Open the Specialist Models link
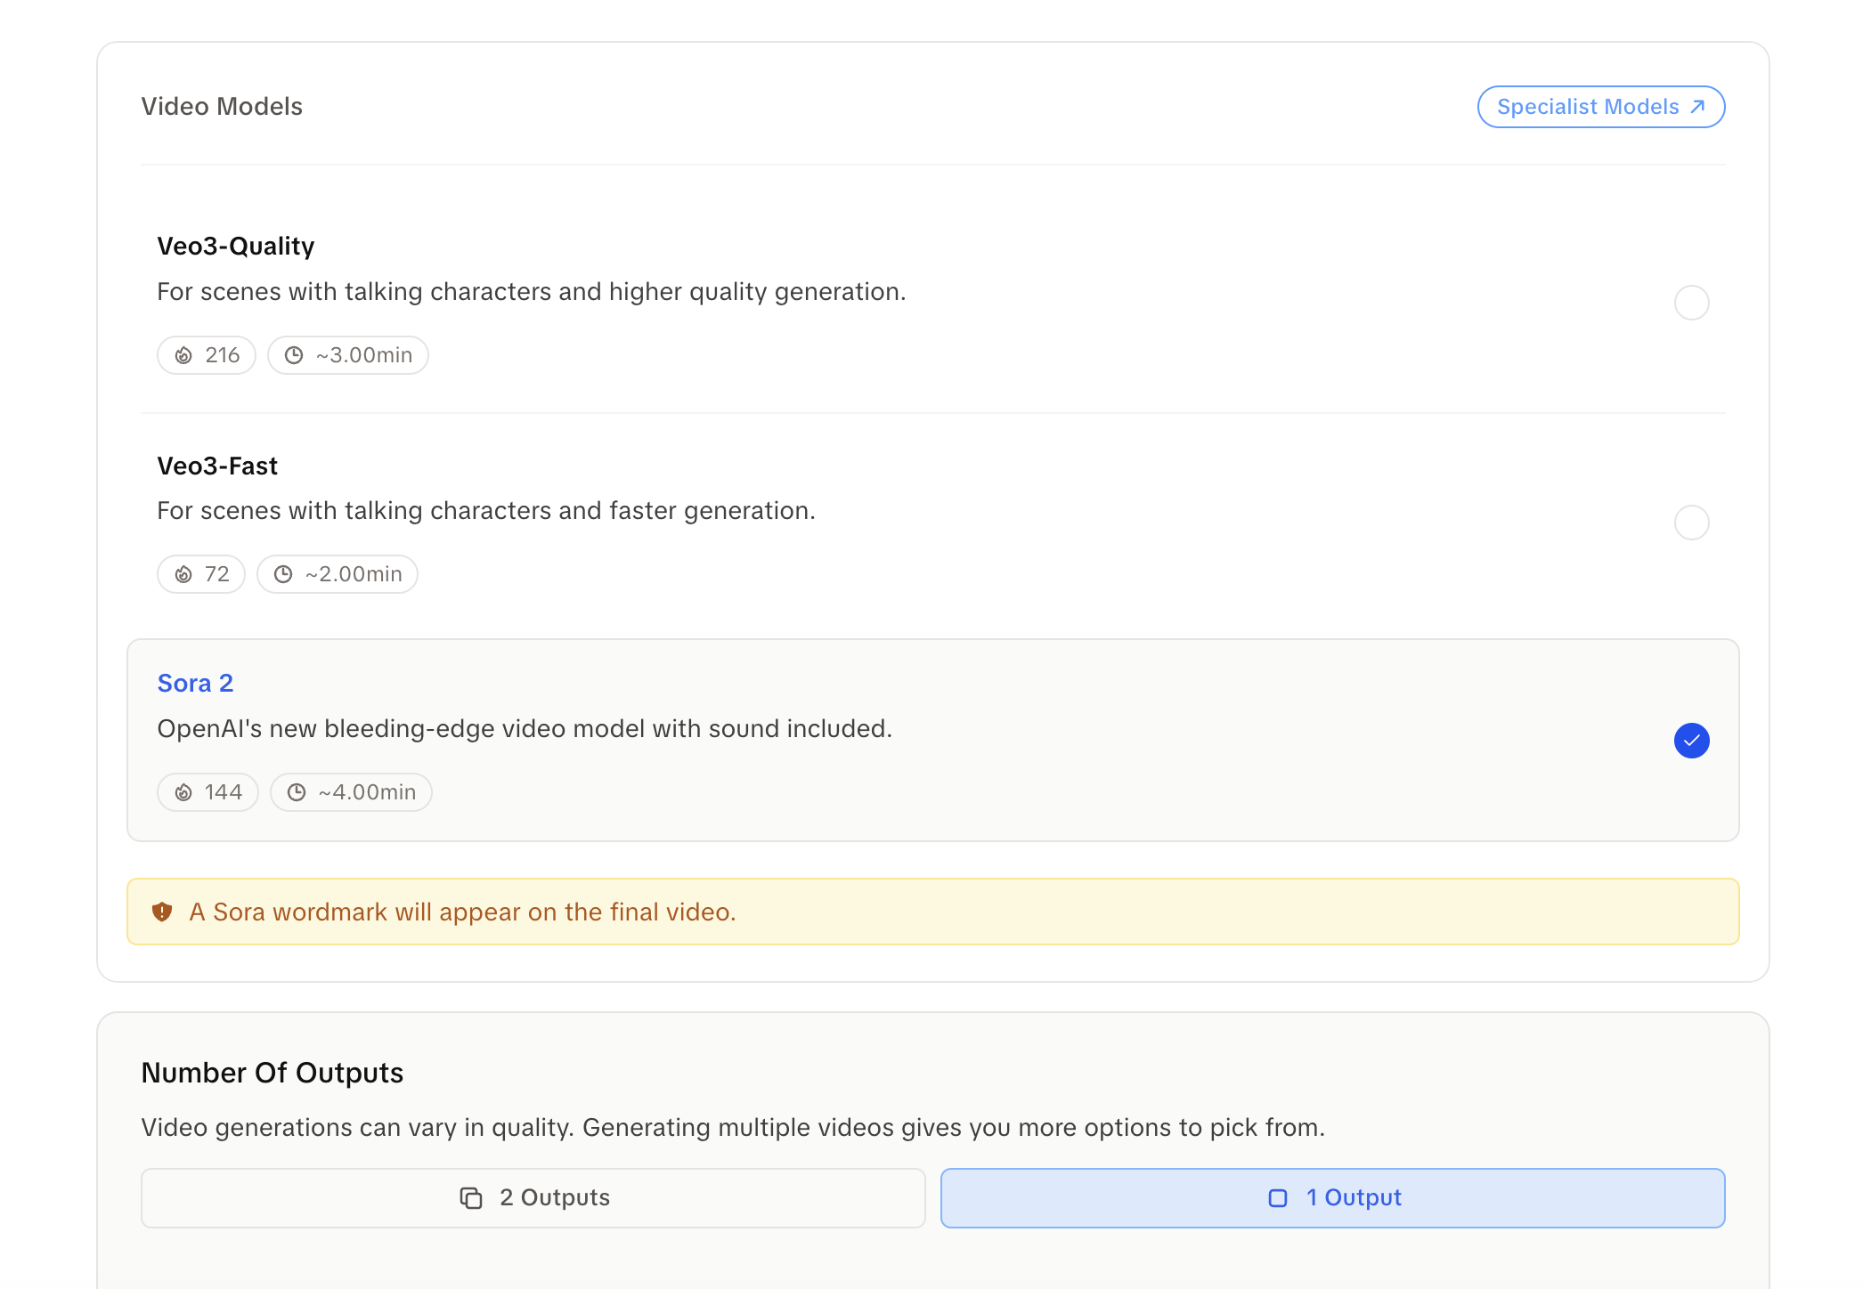This screenshot has height=1289, width=1863. [1588, 107]
